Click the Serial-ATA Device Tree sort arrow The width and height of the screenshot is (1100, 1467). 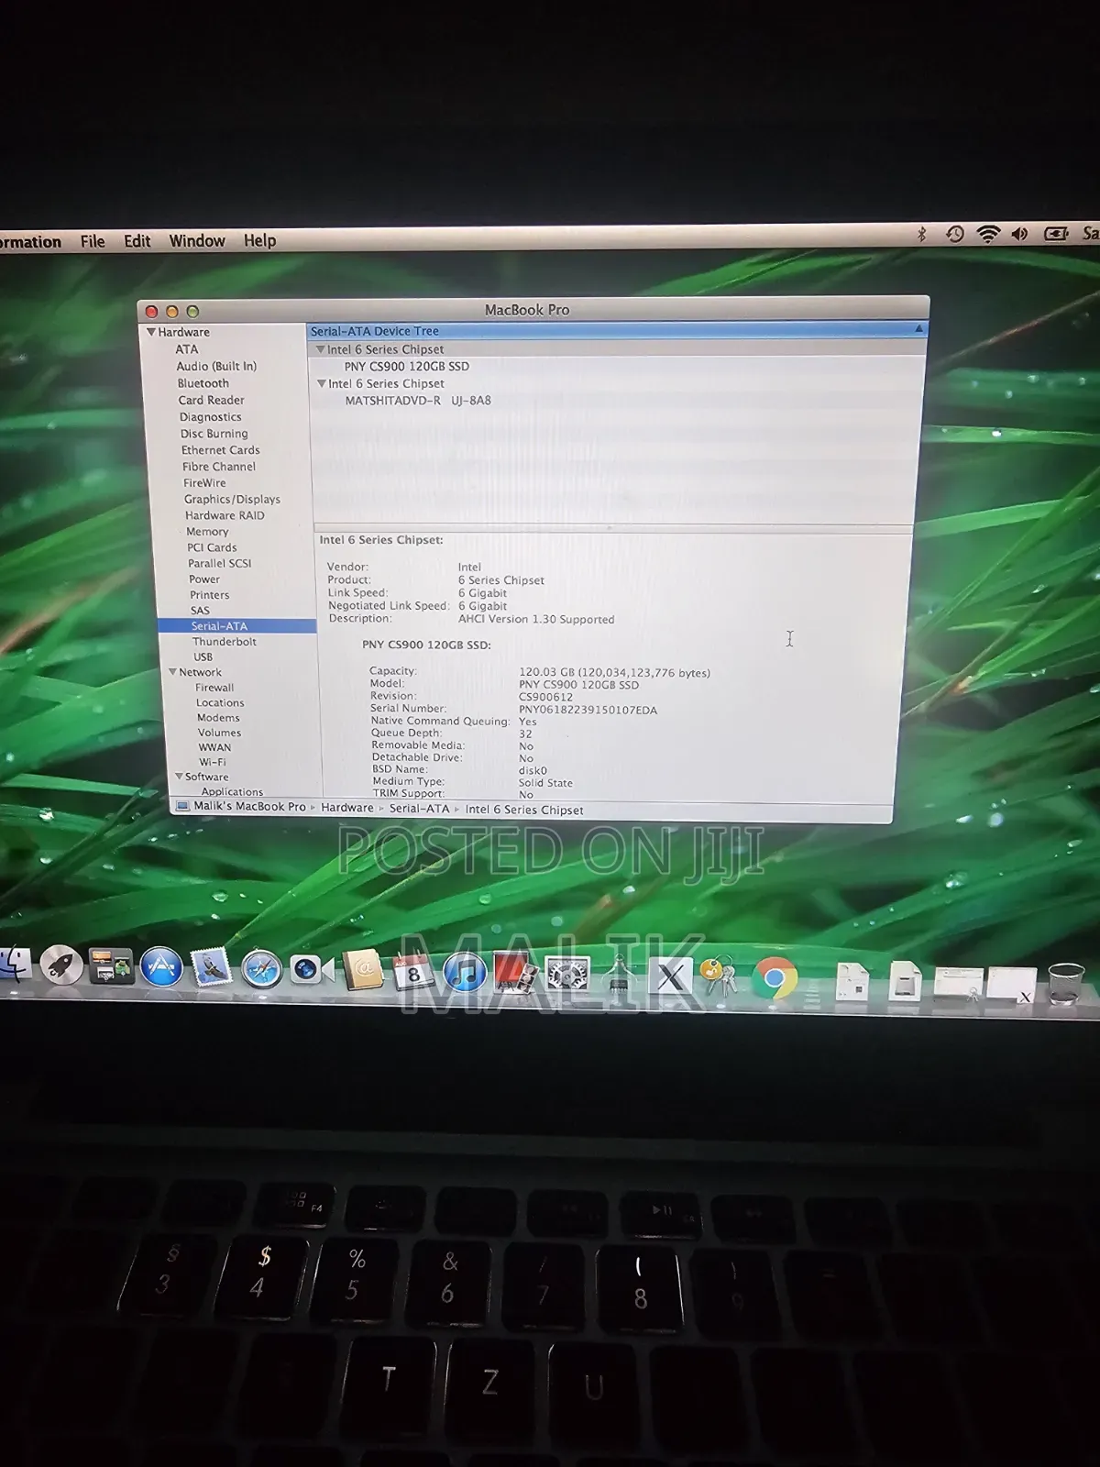tap(918, 328)
